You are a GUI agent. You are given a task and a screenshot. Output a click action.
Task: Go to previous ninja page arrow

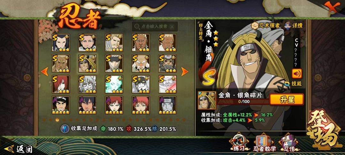45,71
